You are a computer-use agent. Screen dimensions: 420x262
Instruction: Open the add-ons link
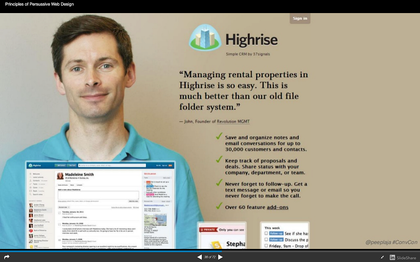278,207
